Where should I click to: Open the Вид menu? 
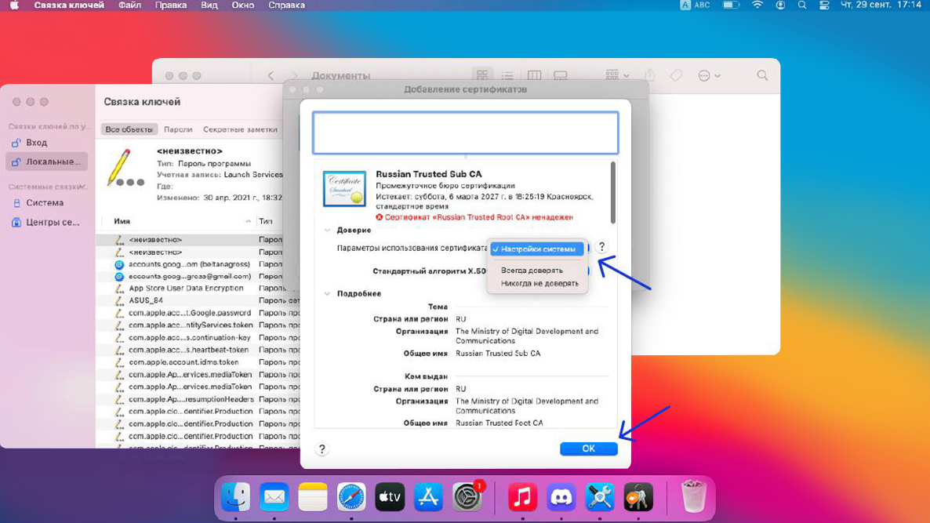point(209,5)
